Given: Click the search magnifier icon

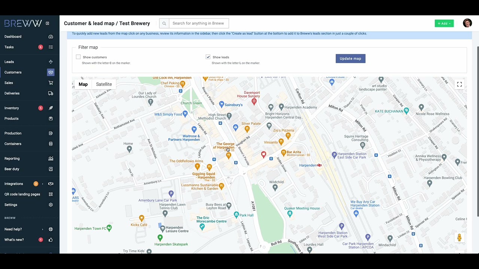Looking at the screenshot, I should click(x=164, y=24).
